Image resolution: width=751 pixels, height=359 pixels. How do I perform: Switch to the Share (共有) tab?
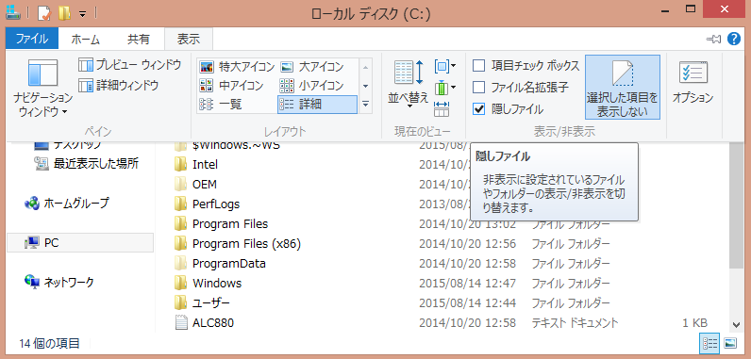click(x=139, y=40)
